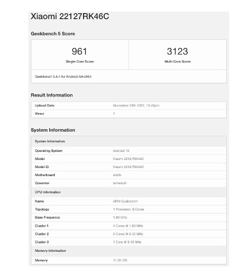Click the schedutil governor value
This screenshot has width=251, height=271.
(x=119, y=183)
